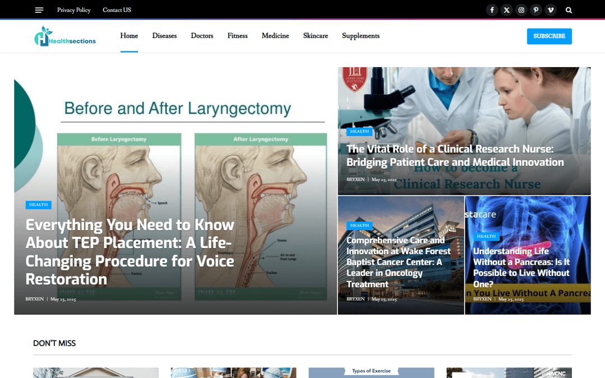Open the Clinical Research Nurse article headline

tap(455, 156)
